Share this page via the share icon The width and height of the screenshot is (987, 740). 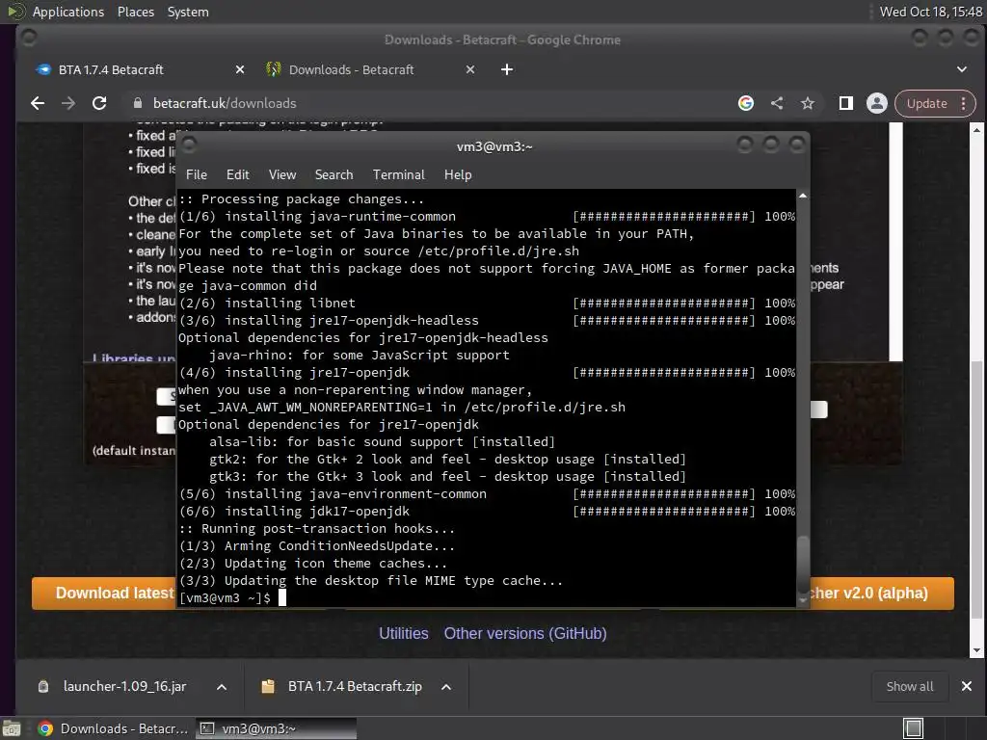[x=778, y=103]
